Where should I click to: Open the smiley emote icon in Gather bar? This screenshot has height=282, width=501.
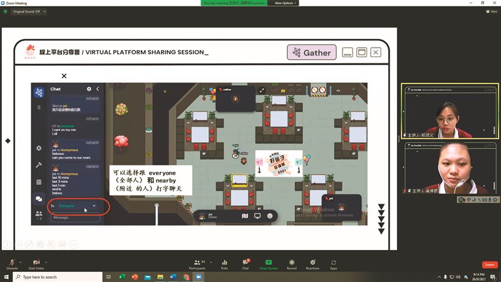coord(270,216)
